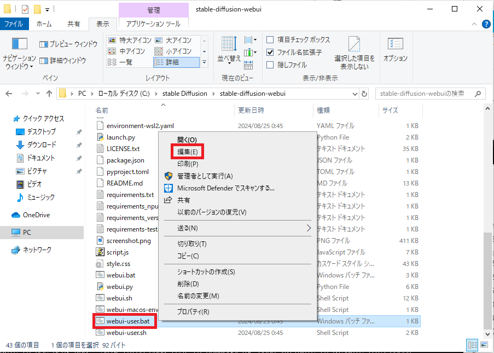
Task: Uncheck the file name extensions (ファイル名拡張子) checkbox
Action: [270, 53]
